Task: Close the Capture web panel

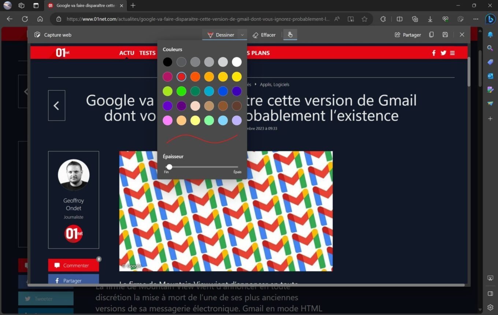Action: [462, 34]
